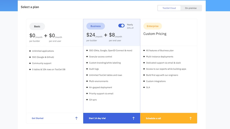Click the Schedule a call button
The width and height of the screenshot is (230, 129).
(169, 118)
